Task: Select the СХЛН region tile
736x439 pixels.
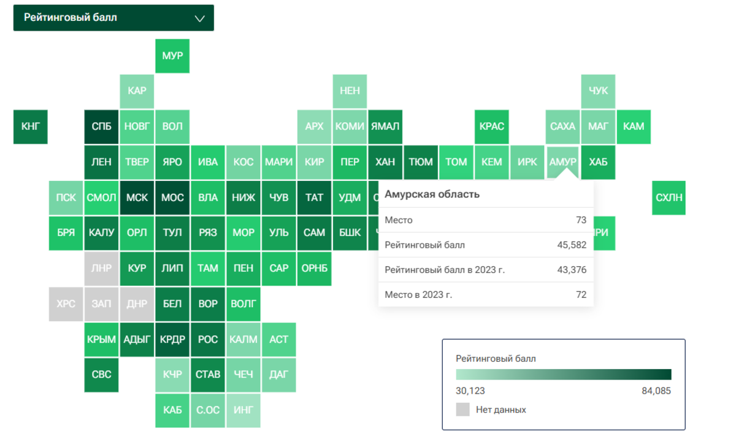Action: (x=669, y=198)
